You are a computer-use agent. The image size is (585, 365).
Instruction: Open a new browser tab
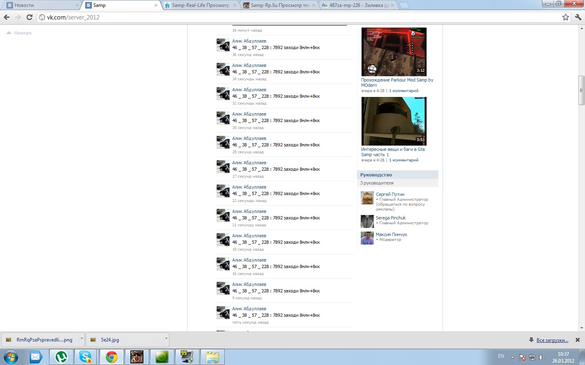[404, 5]
